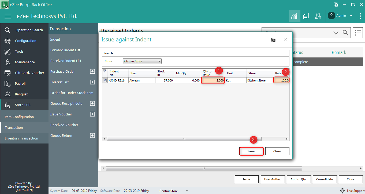Click Close button in the dialog

tap(277, 151)
